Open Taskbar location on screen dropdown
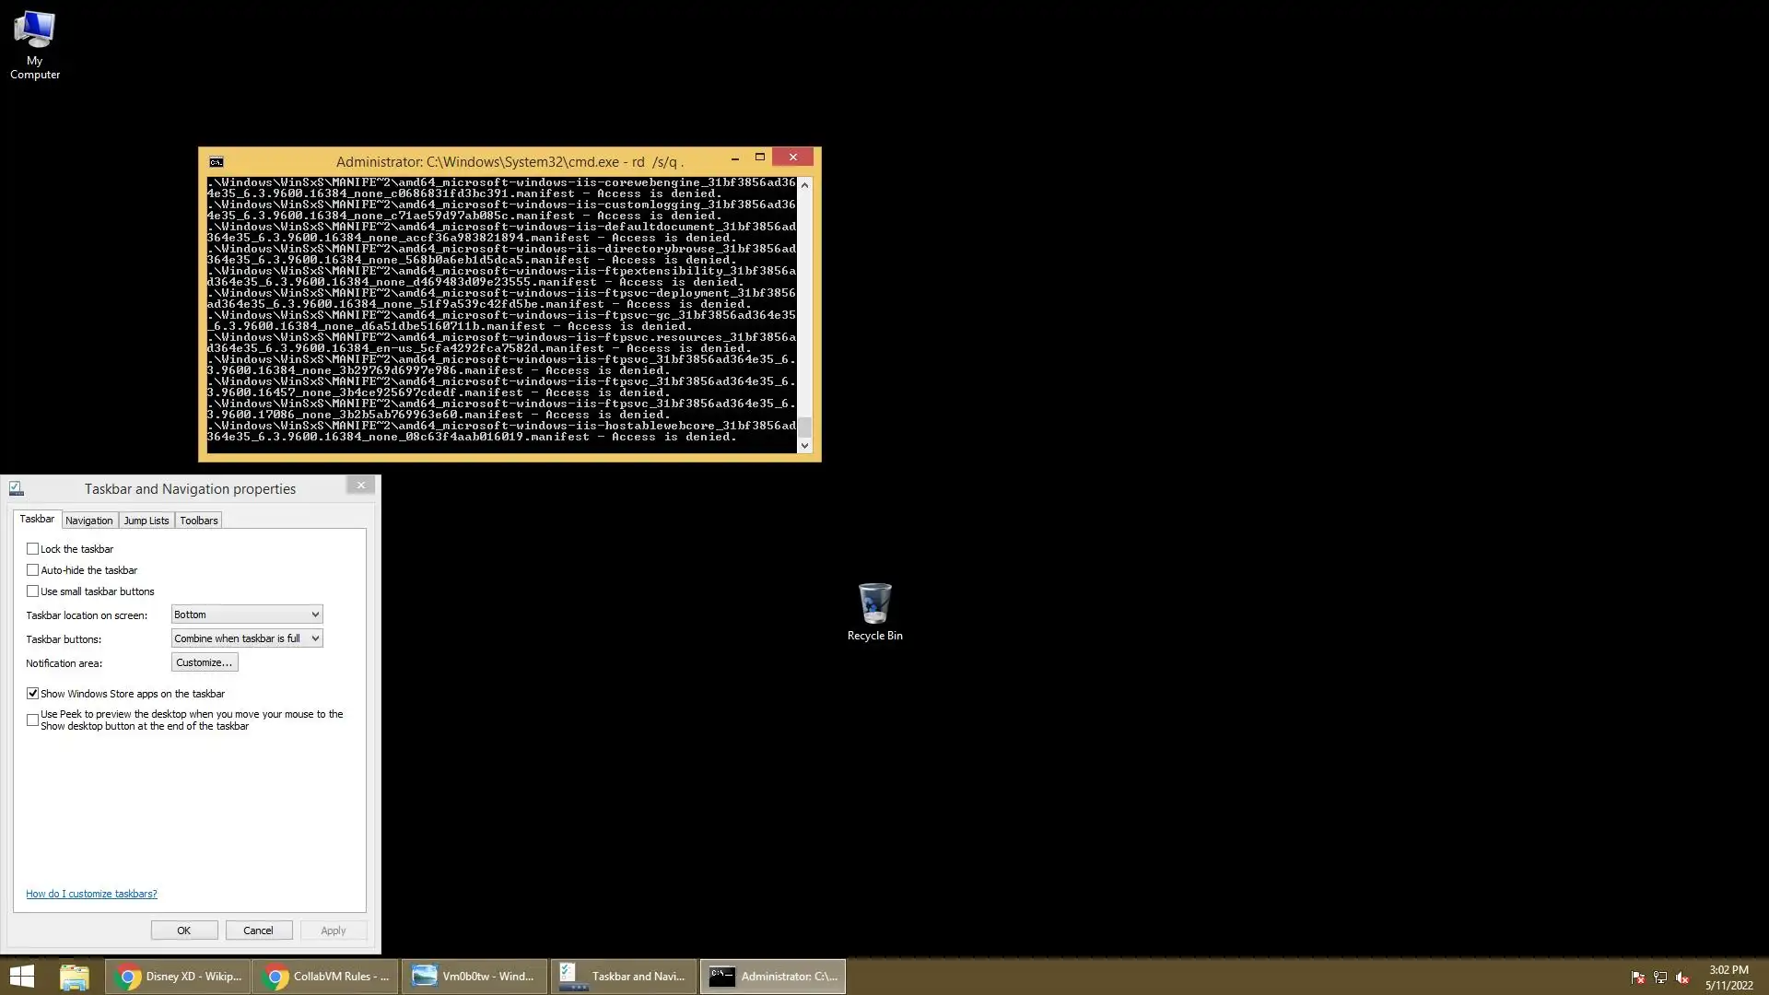Screen dimensions: 1769x995 247,615
